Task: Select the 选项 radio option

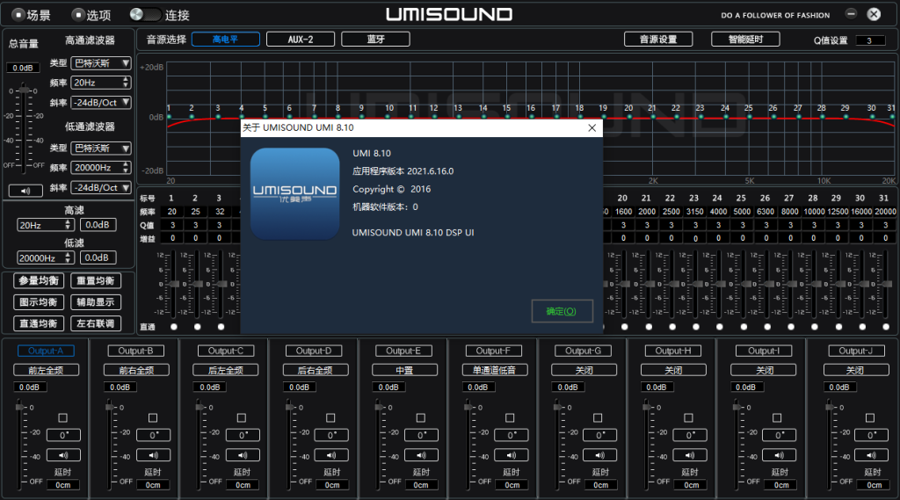Action: coord(78,15)
